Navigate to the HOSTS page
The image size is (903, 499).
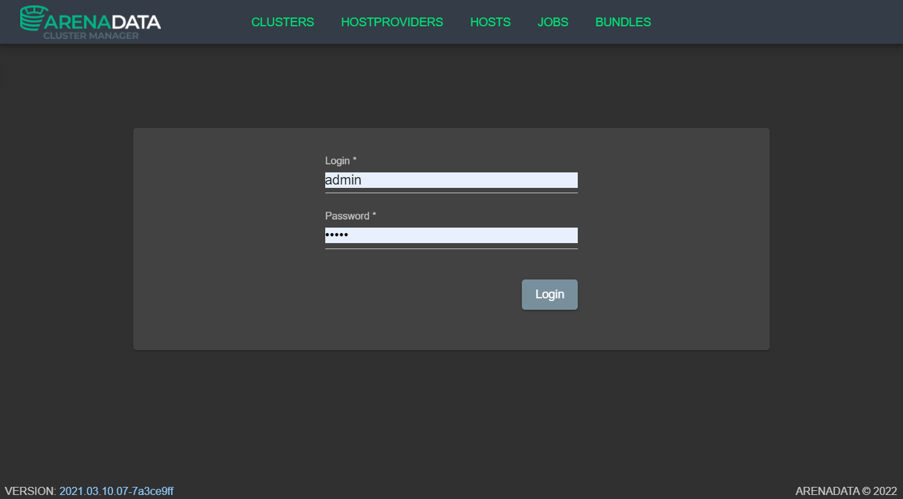pyautogui.click(x=490, y=22)
